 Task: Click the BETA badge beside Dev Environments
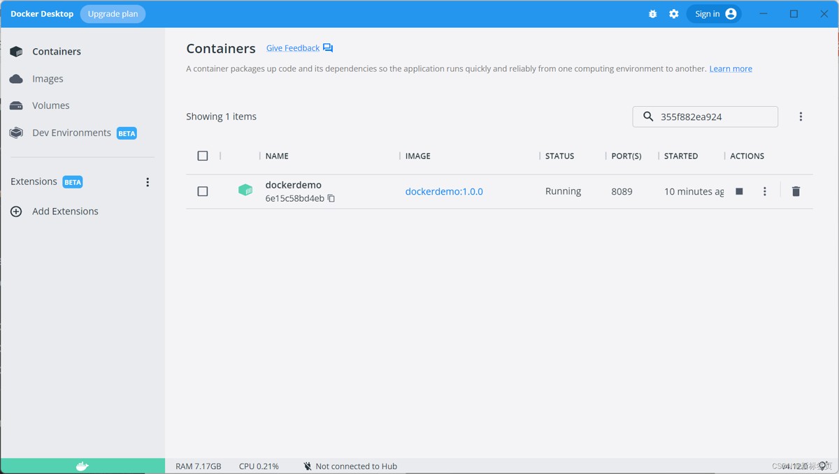[127, 133]
